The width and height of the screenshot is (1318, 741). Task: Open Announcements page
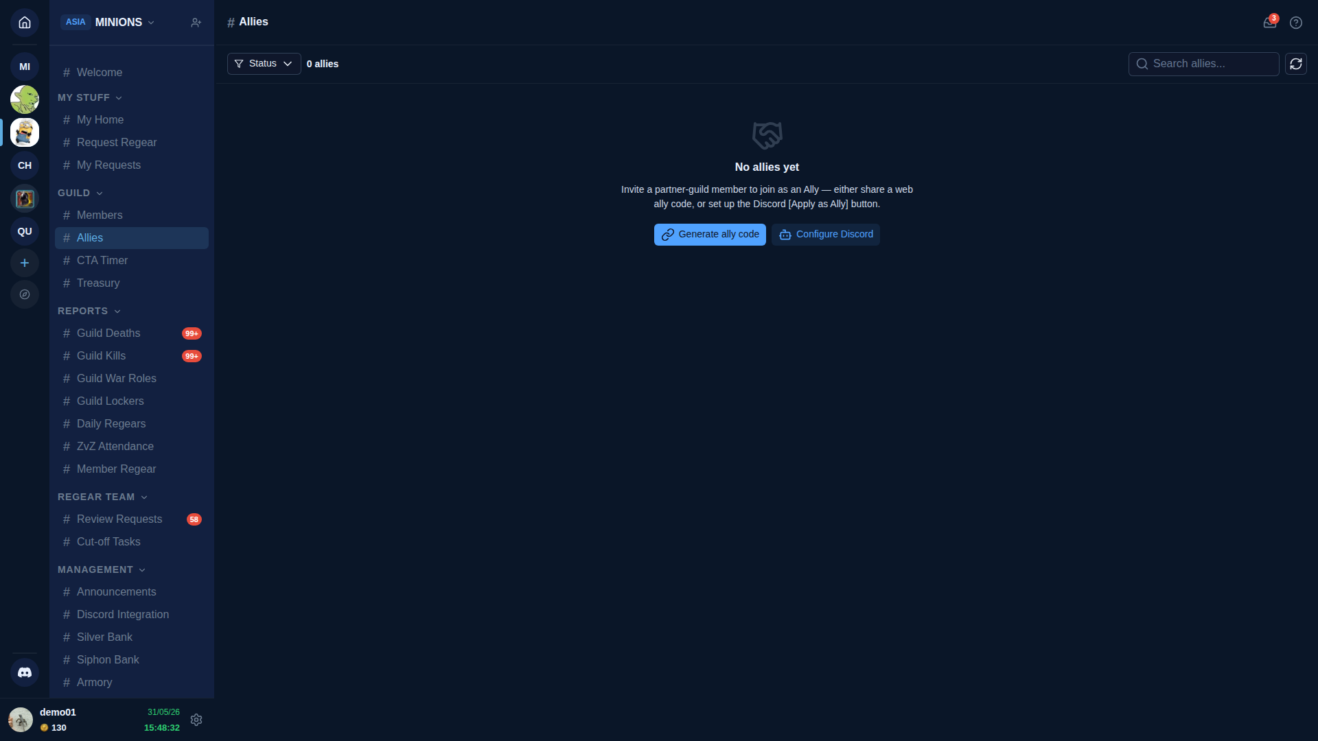tap(132, 592)
